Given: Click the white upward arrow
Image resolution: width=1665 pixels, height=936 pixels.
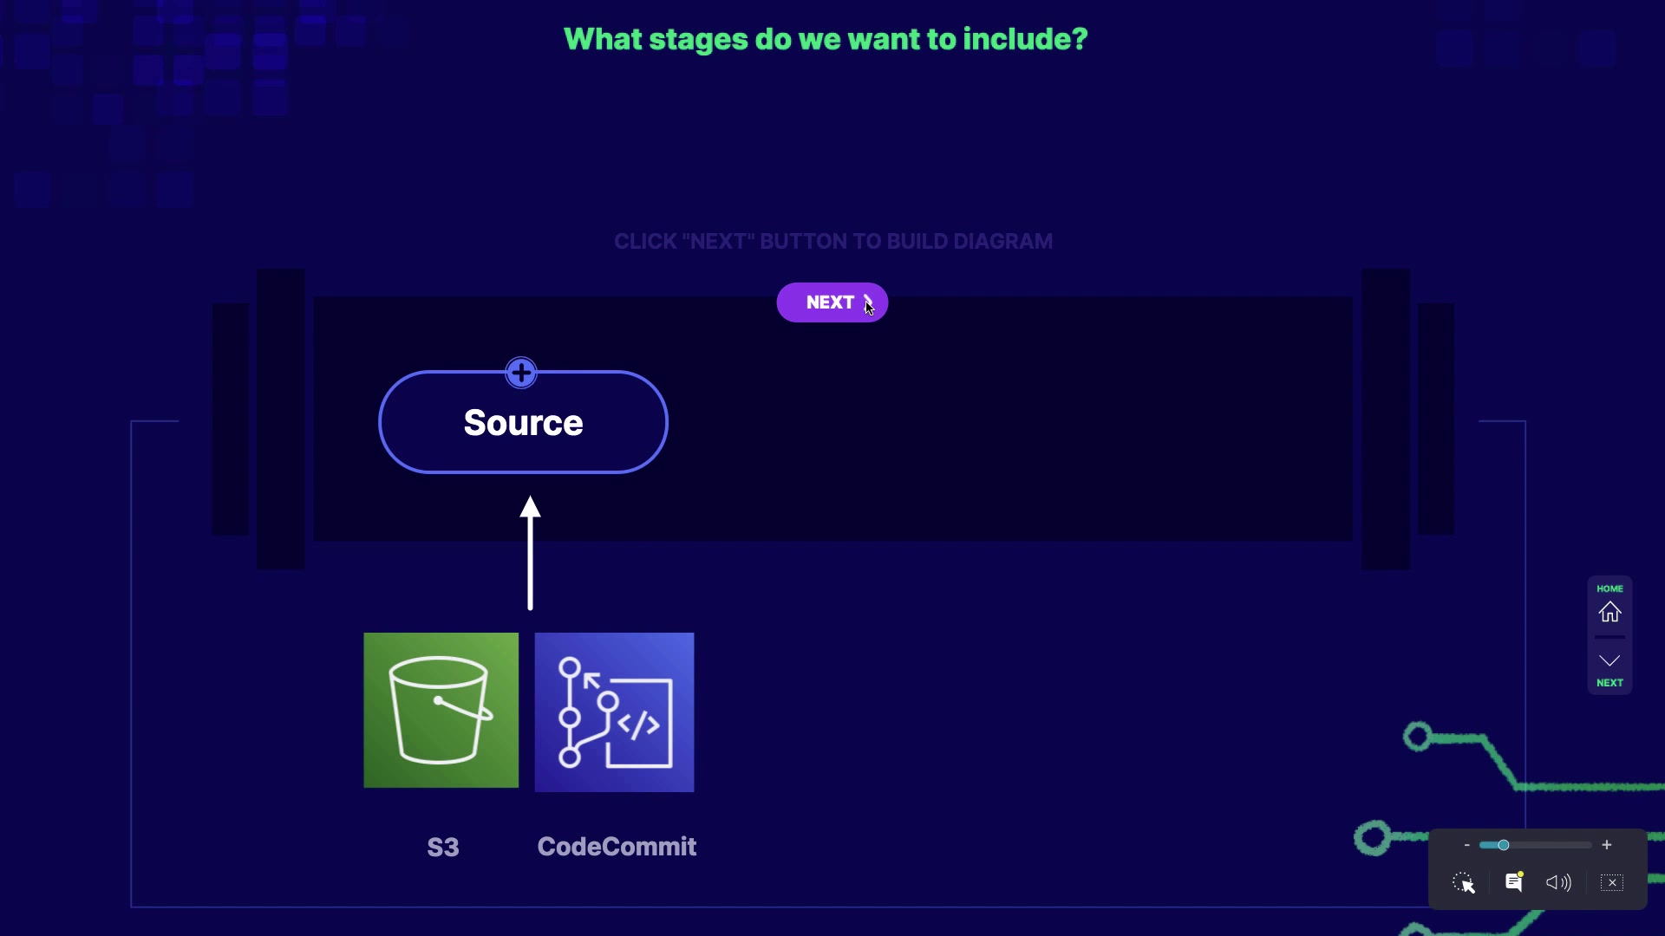Looking at the screenshot, I should [x=530, y=553].
